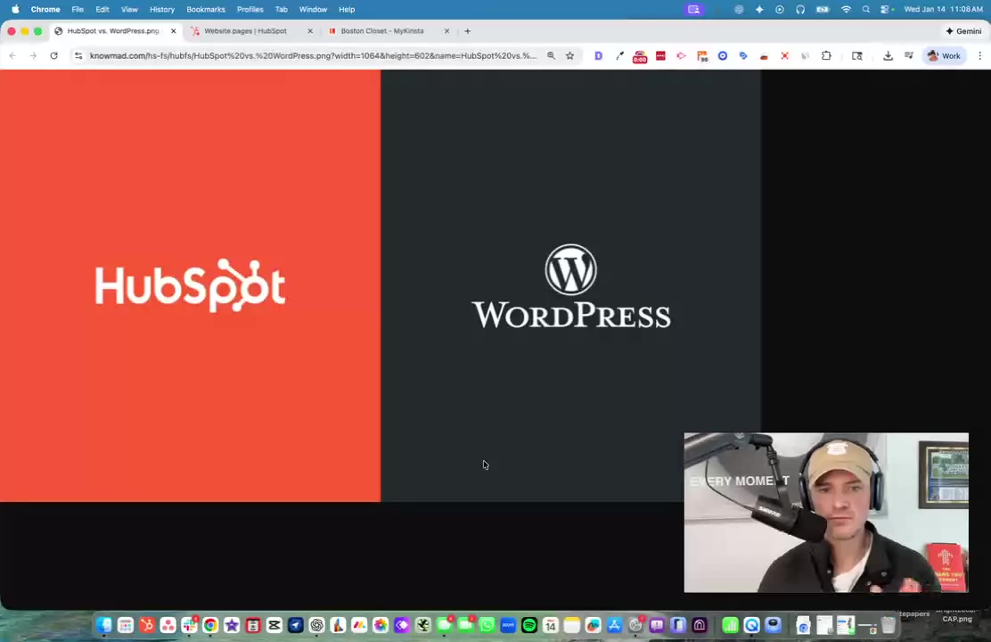Screen dimensions: 991x642
Task: Bookmark this page with star icon
Action: (x=569, y=55)
